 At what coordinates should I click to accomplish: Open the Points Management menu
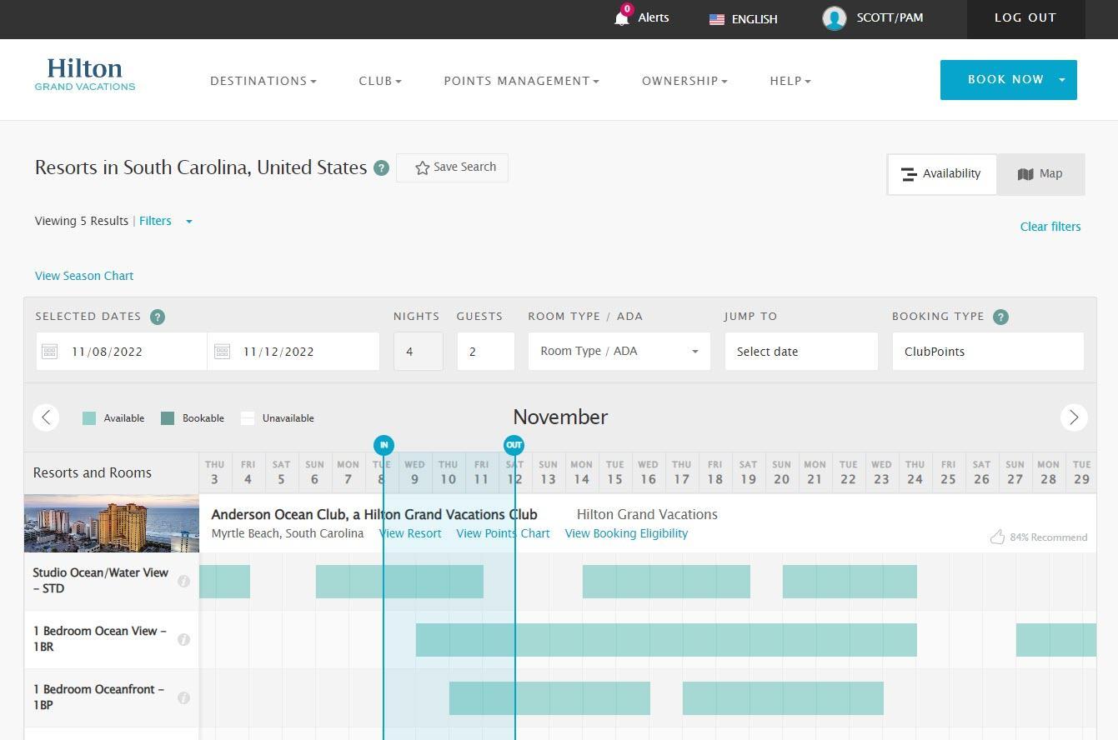tap(521, 81)
